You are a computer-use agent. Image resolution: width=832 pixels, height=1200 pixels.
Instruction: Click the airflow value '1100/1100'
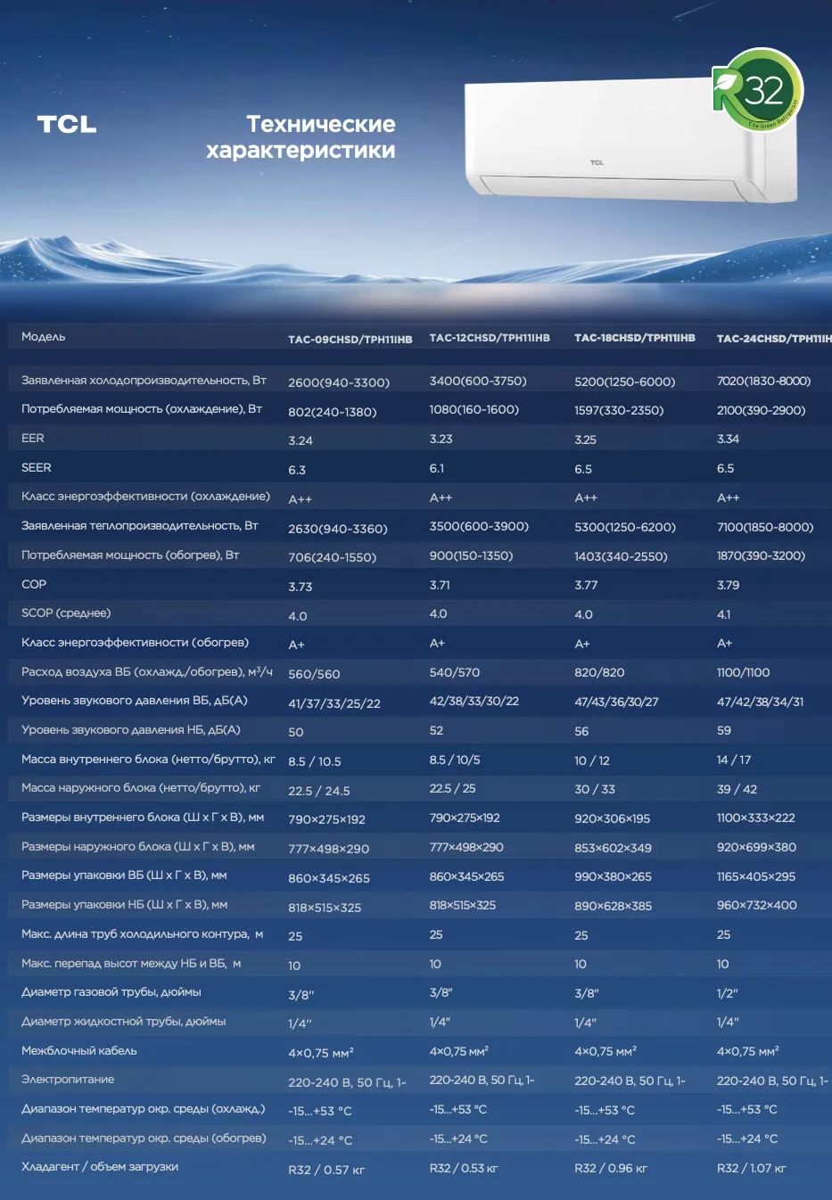743,672
